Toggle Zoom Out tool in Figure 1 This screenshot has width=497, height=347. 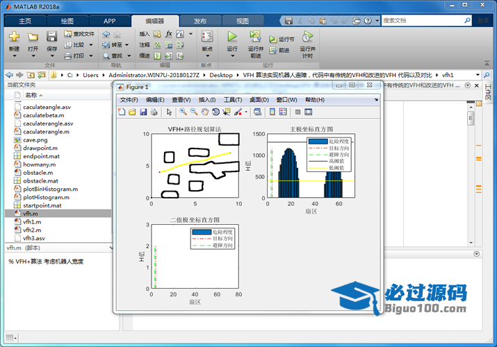point(194,112)
